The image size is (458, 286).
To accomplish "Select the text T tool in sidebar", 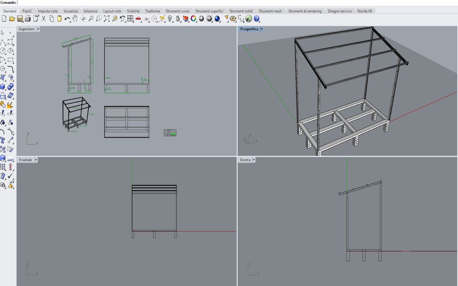I will [x=3, y=140].
